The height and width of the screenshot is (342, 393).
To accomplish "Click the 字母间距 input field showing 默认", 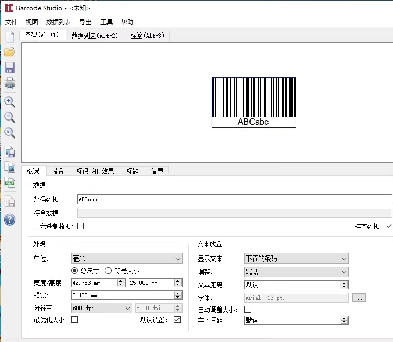I will (292, 320).
